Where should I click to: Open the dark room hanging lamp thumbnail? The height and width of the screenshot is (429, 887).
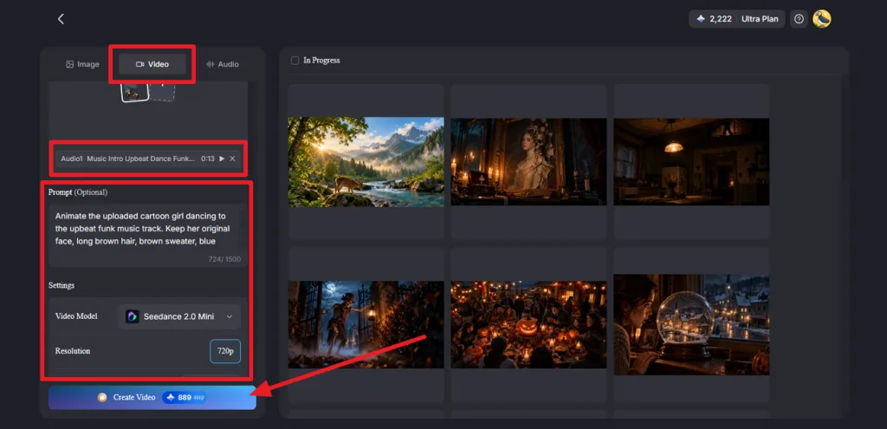pos(691,162)
